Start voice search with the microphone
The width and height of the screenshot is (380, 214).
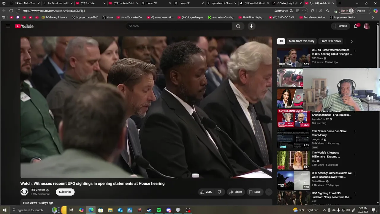251,26
